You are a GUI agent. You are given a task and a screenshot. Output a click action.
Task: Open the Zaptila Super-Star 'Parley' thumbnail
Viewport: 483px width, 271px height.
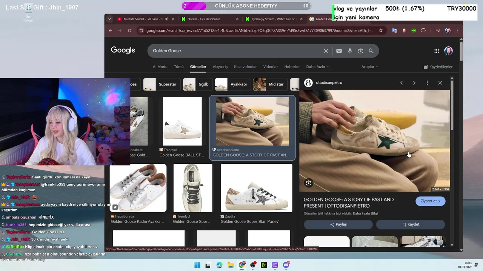point(257,188)
